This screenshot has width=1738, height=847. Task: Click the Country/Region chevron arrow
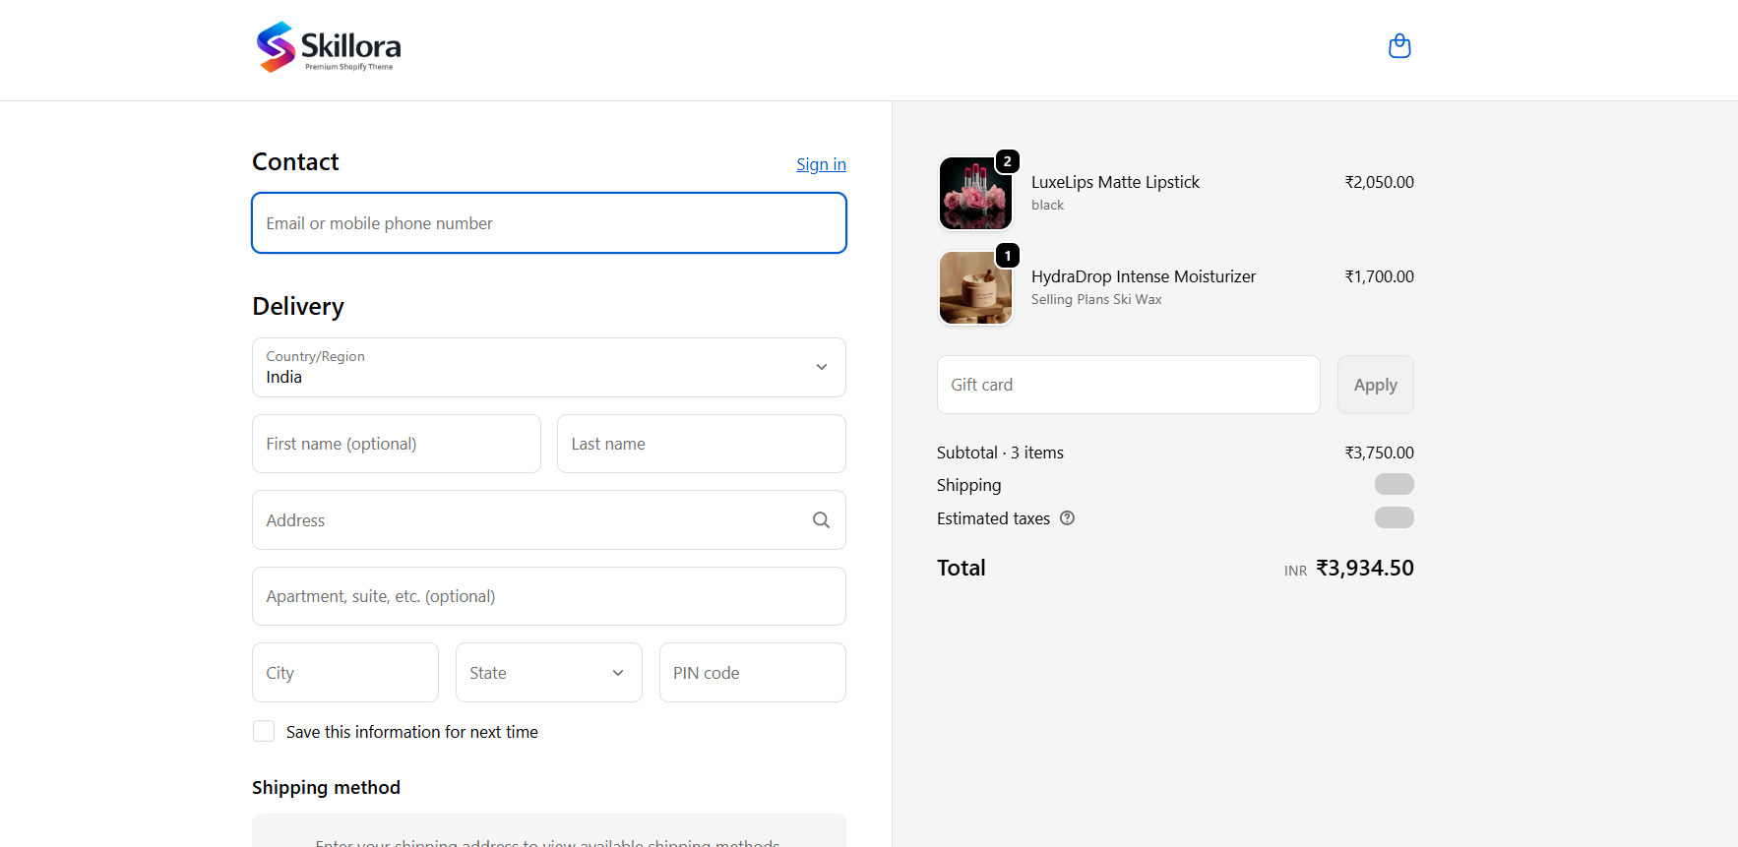coord(821,367)
